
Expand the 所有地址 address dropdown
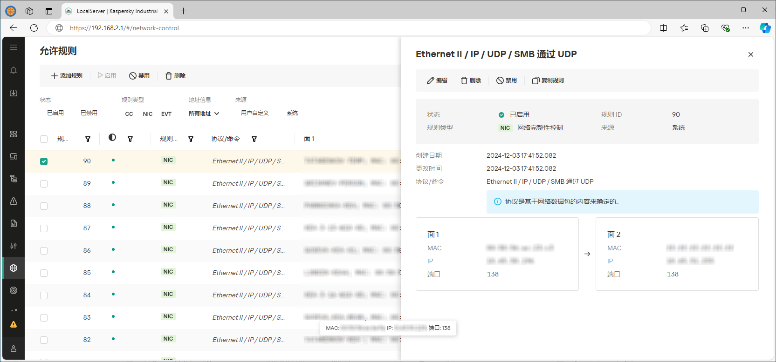[204, 114]
